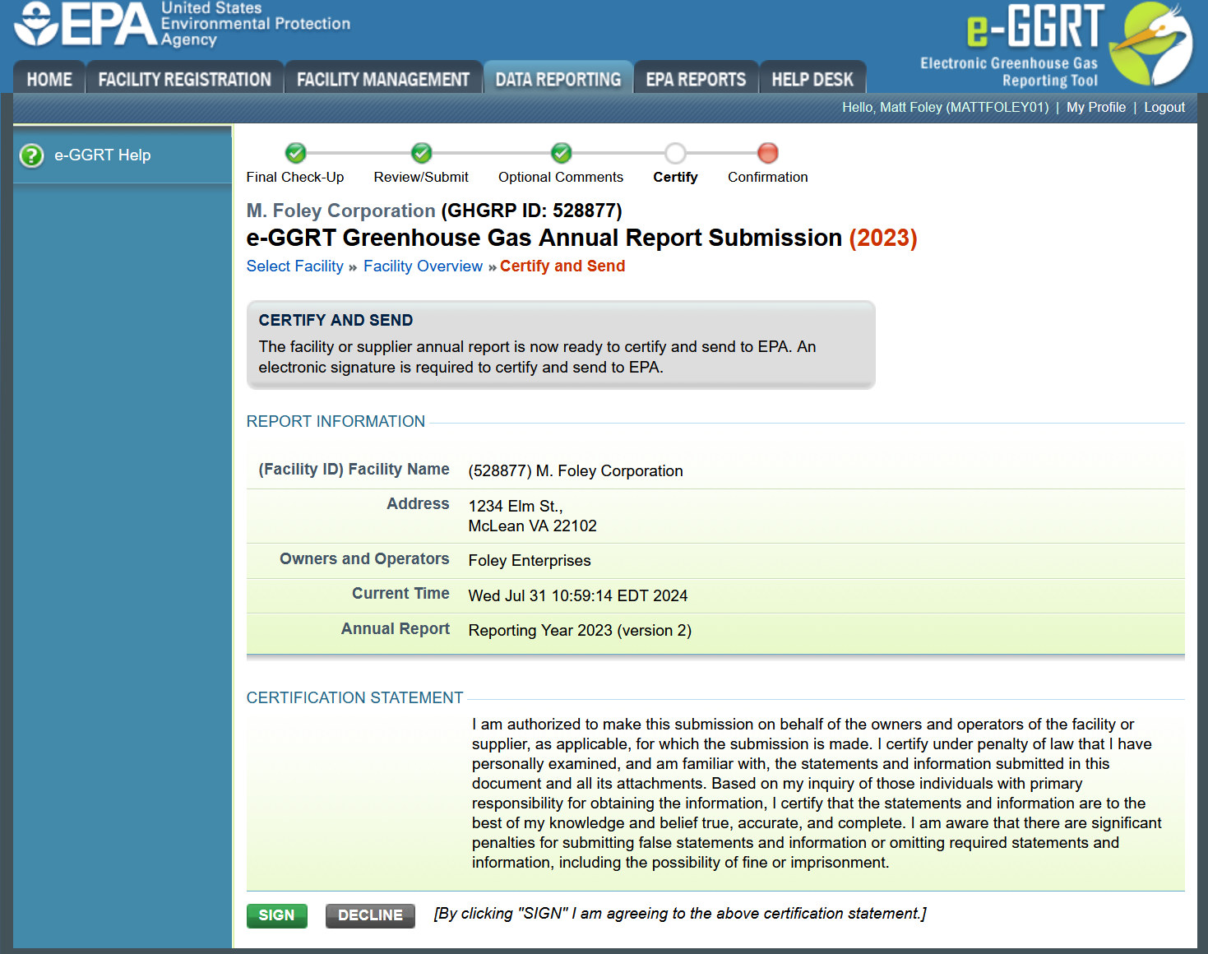
Task: Go to the HOME tab
Action: [49, 79]
